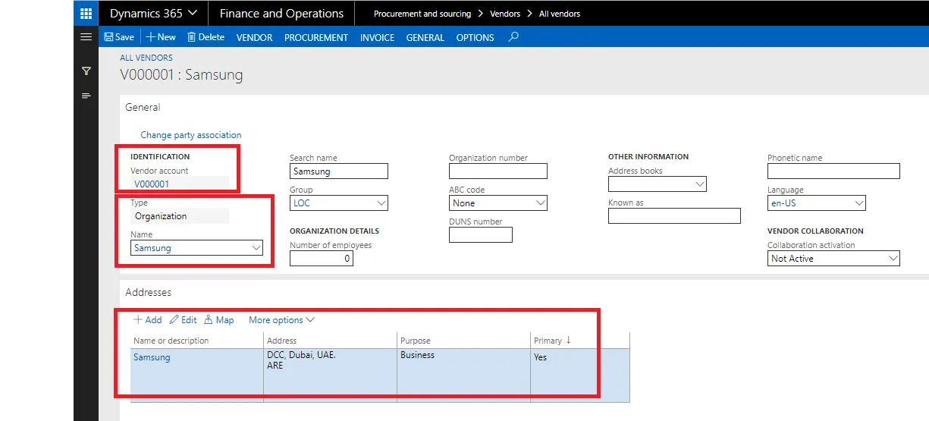This screenshot has height=421, width=929.
Task: Go to Procurement and sourcing breadcrumb
Action: click(x=422, y=14)
